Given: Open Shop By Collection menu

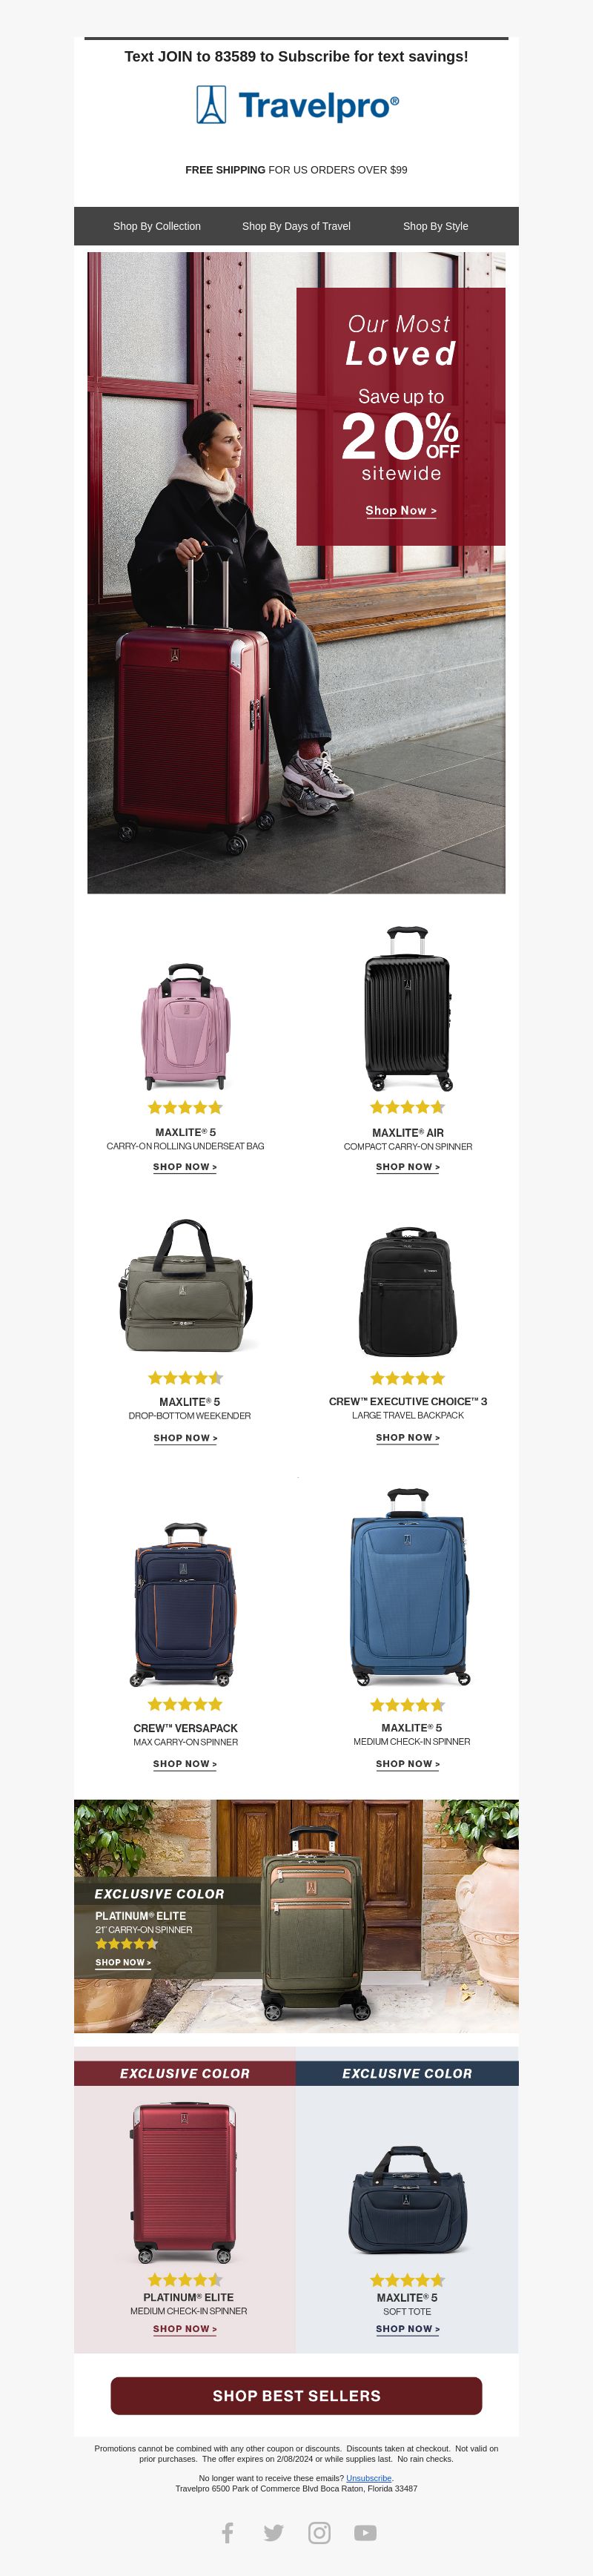Looking at the screenshot, I should (157, 226).
